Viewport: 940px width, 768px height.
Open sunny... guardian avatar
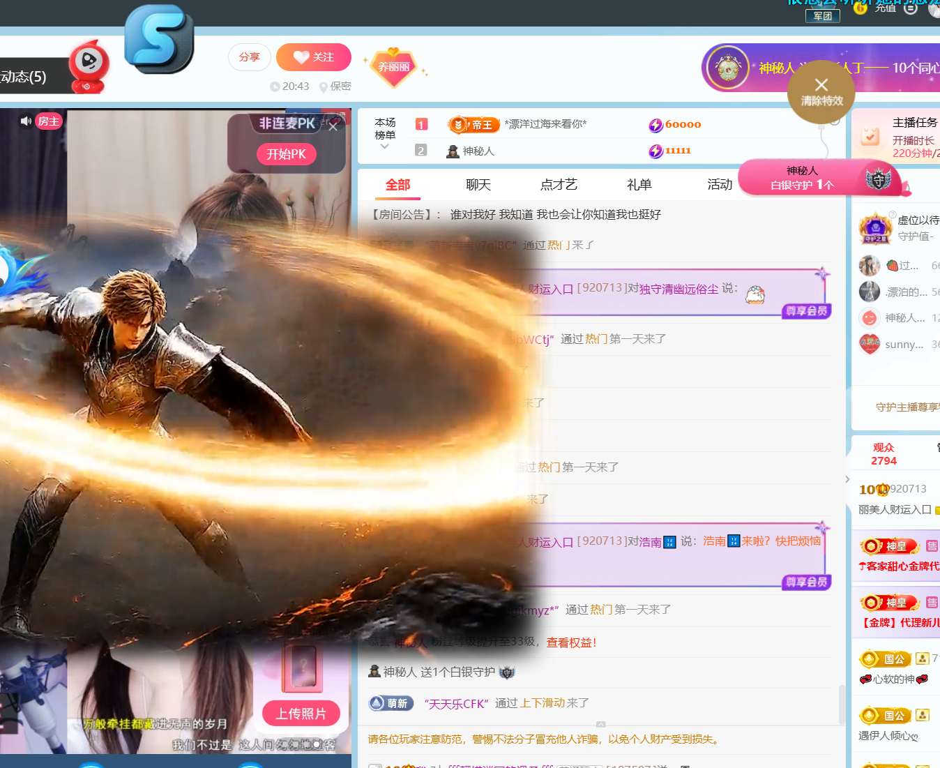pyautogui.click(x=870, y=344)
